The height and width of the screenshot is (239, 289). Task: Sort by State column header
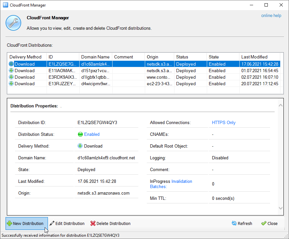coord(223,57)
